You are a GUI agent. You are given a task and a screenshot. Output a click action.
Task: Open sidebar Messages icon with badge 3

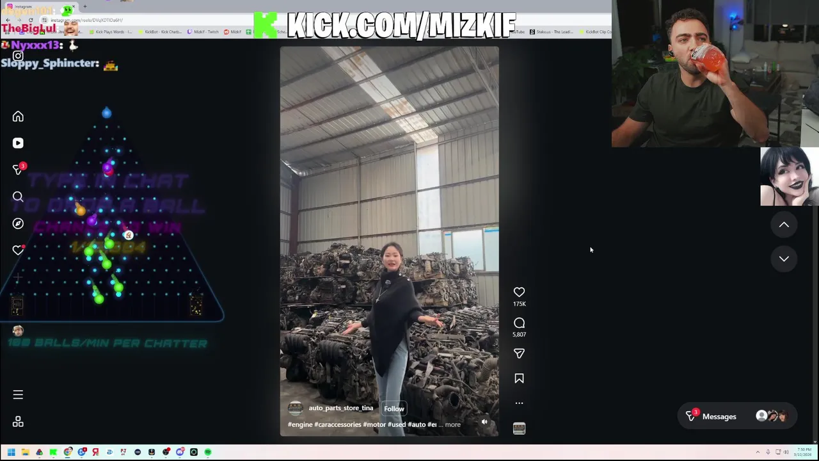coord(19,170)
